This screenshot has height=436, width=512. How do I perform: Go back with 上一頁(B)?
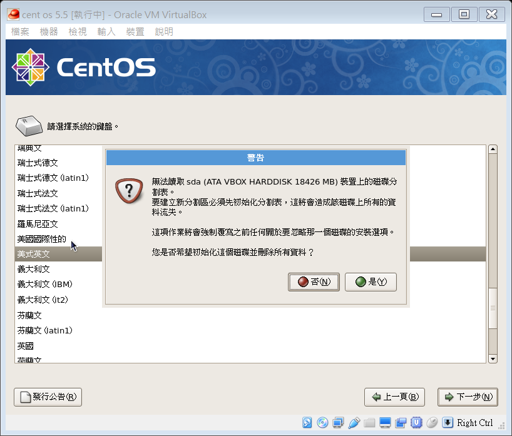(x=394, y=397)
